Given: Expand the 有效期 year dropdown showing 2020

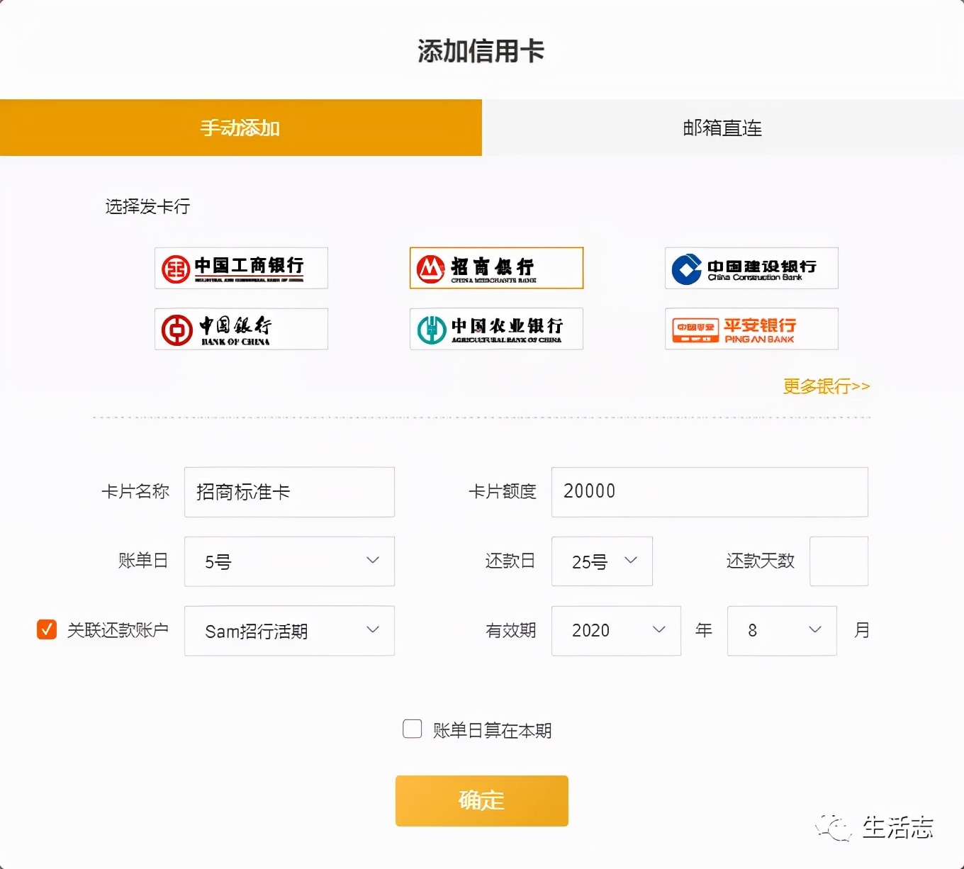Looking at the screenshot, I should [x=615, y=630].
